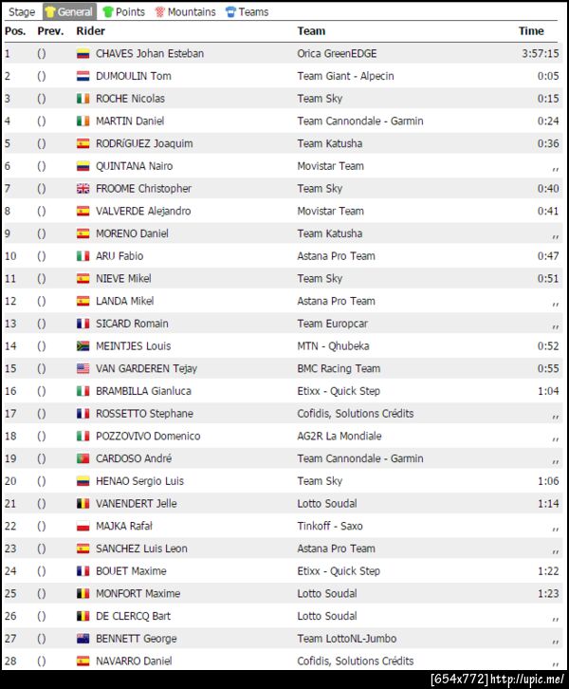The width and height of the screenshot is (569, 689).
Task: Switch to the Stage tab
Action: click(22, 12)
